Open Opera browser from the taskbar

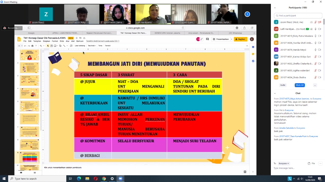(95, 179)
